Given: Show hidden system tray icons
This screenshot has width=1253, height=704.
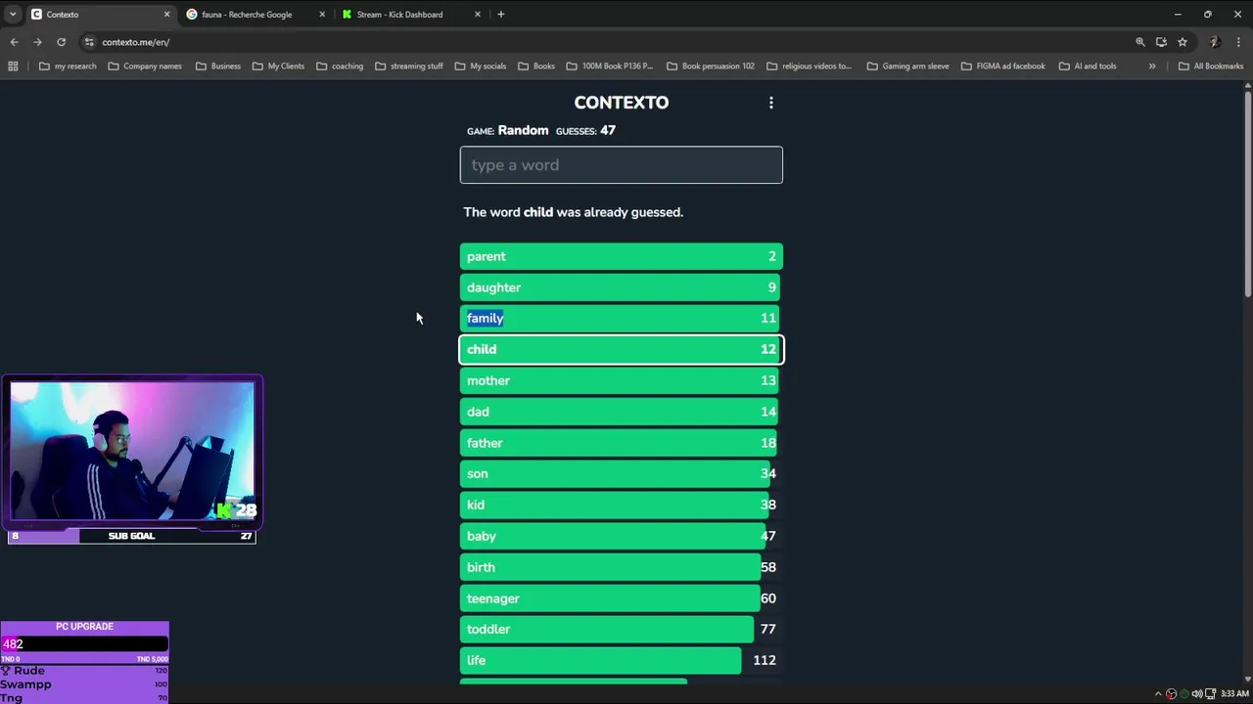Looking at the screenshot, I should 1158,694.
